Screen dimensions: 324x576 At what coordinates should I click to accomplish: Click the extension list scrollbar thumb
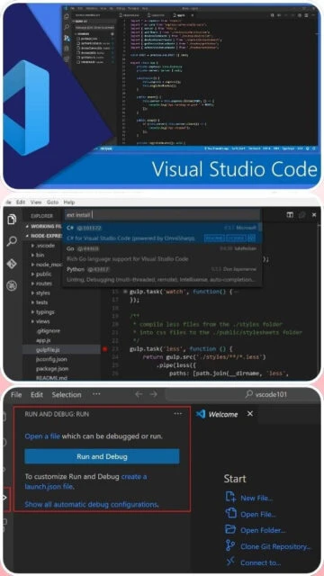[260, 228]
